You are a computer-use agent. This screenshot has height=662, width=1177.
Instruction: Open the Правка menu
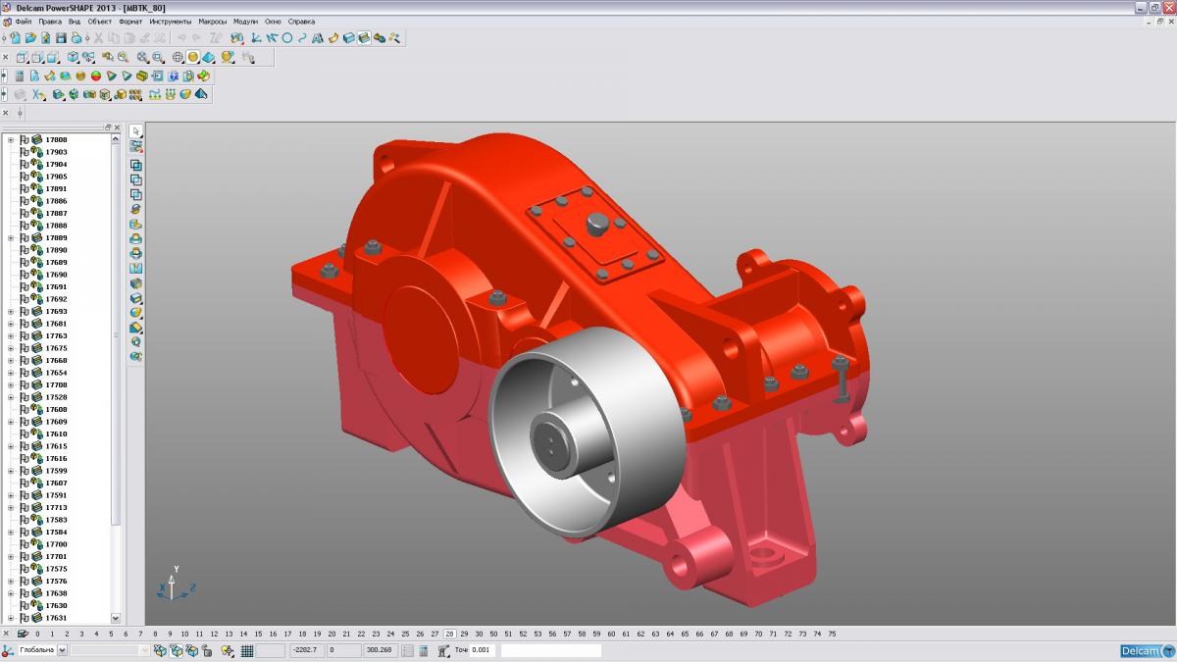tap(50, 21)
